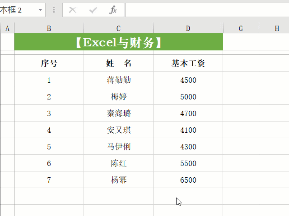Select the salary cell 4300

[188, 147]
